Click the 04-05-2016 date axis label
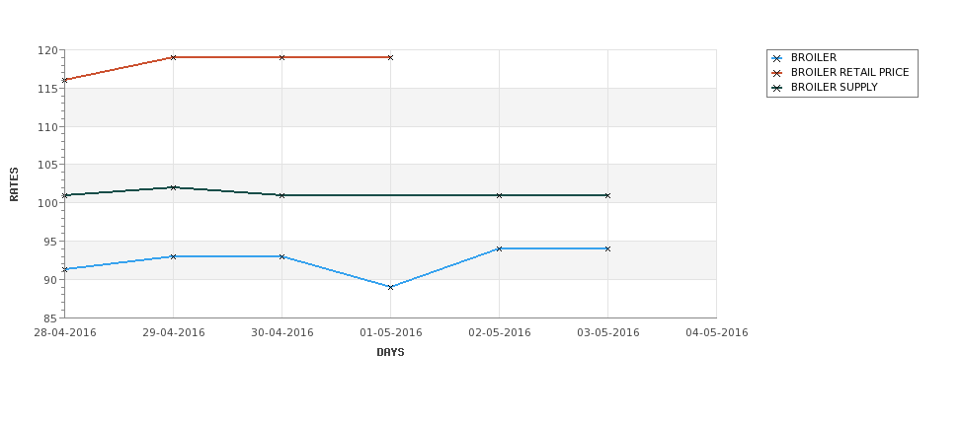The height and width of the screenshot is (423, 963). (717, 333)
